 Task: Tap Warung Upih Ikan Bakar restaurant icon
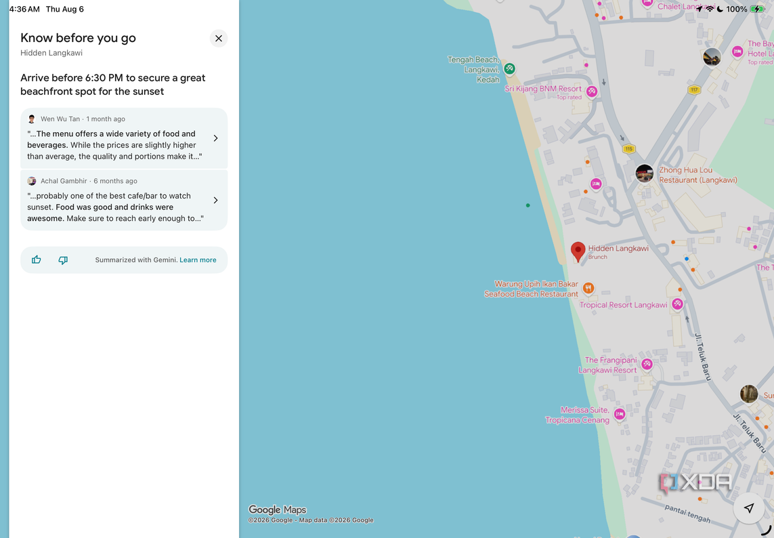(x=588, y=288)
